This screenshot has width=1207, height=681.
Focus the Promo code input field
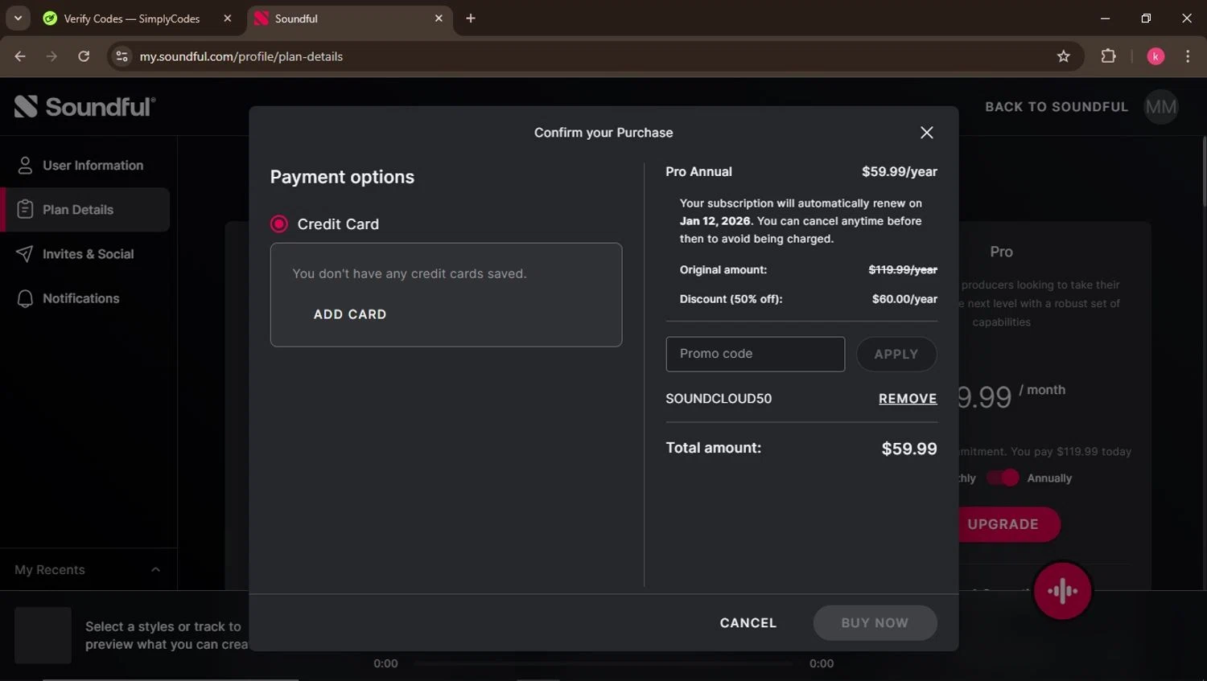coord(755,354)
